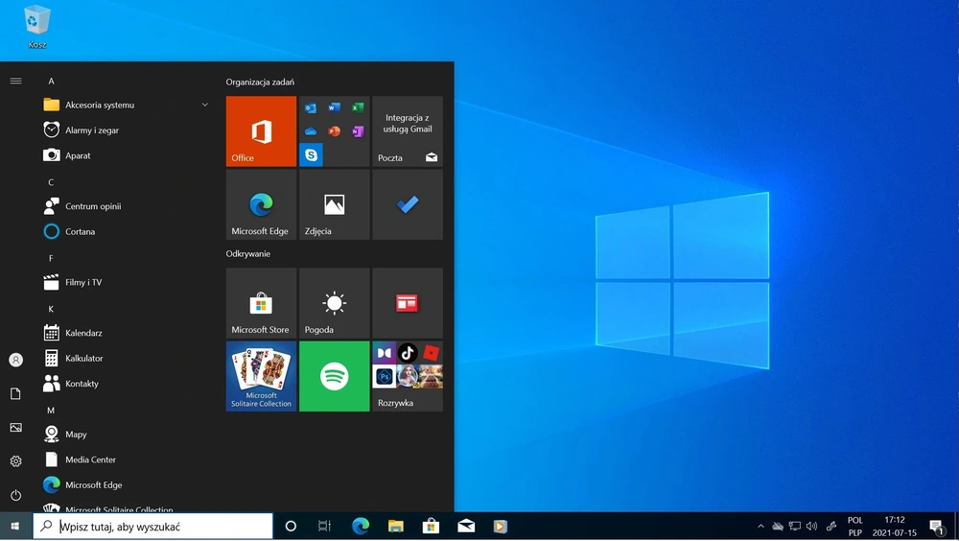
Task: Open the Poczta mail tile
Action: [x=408, y=131]
